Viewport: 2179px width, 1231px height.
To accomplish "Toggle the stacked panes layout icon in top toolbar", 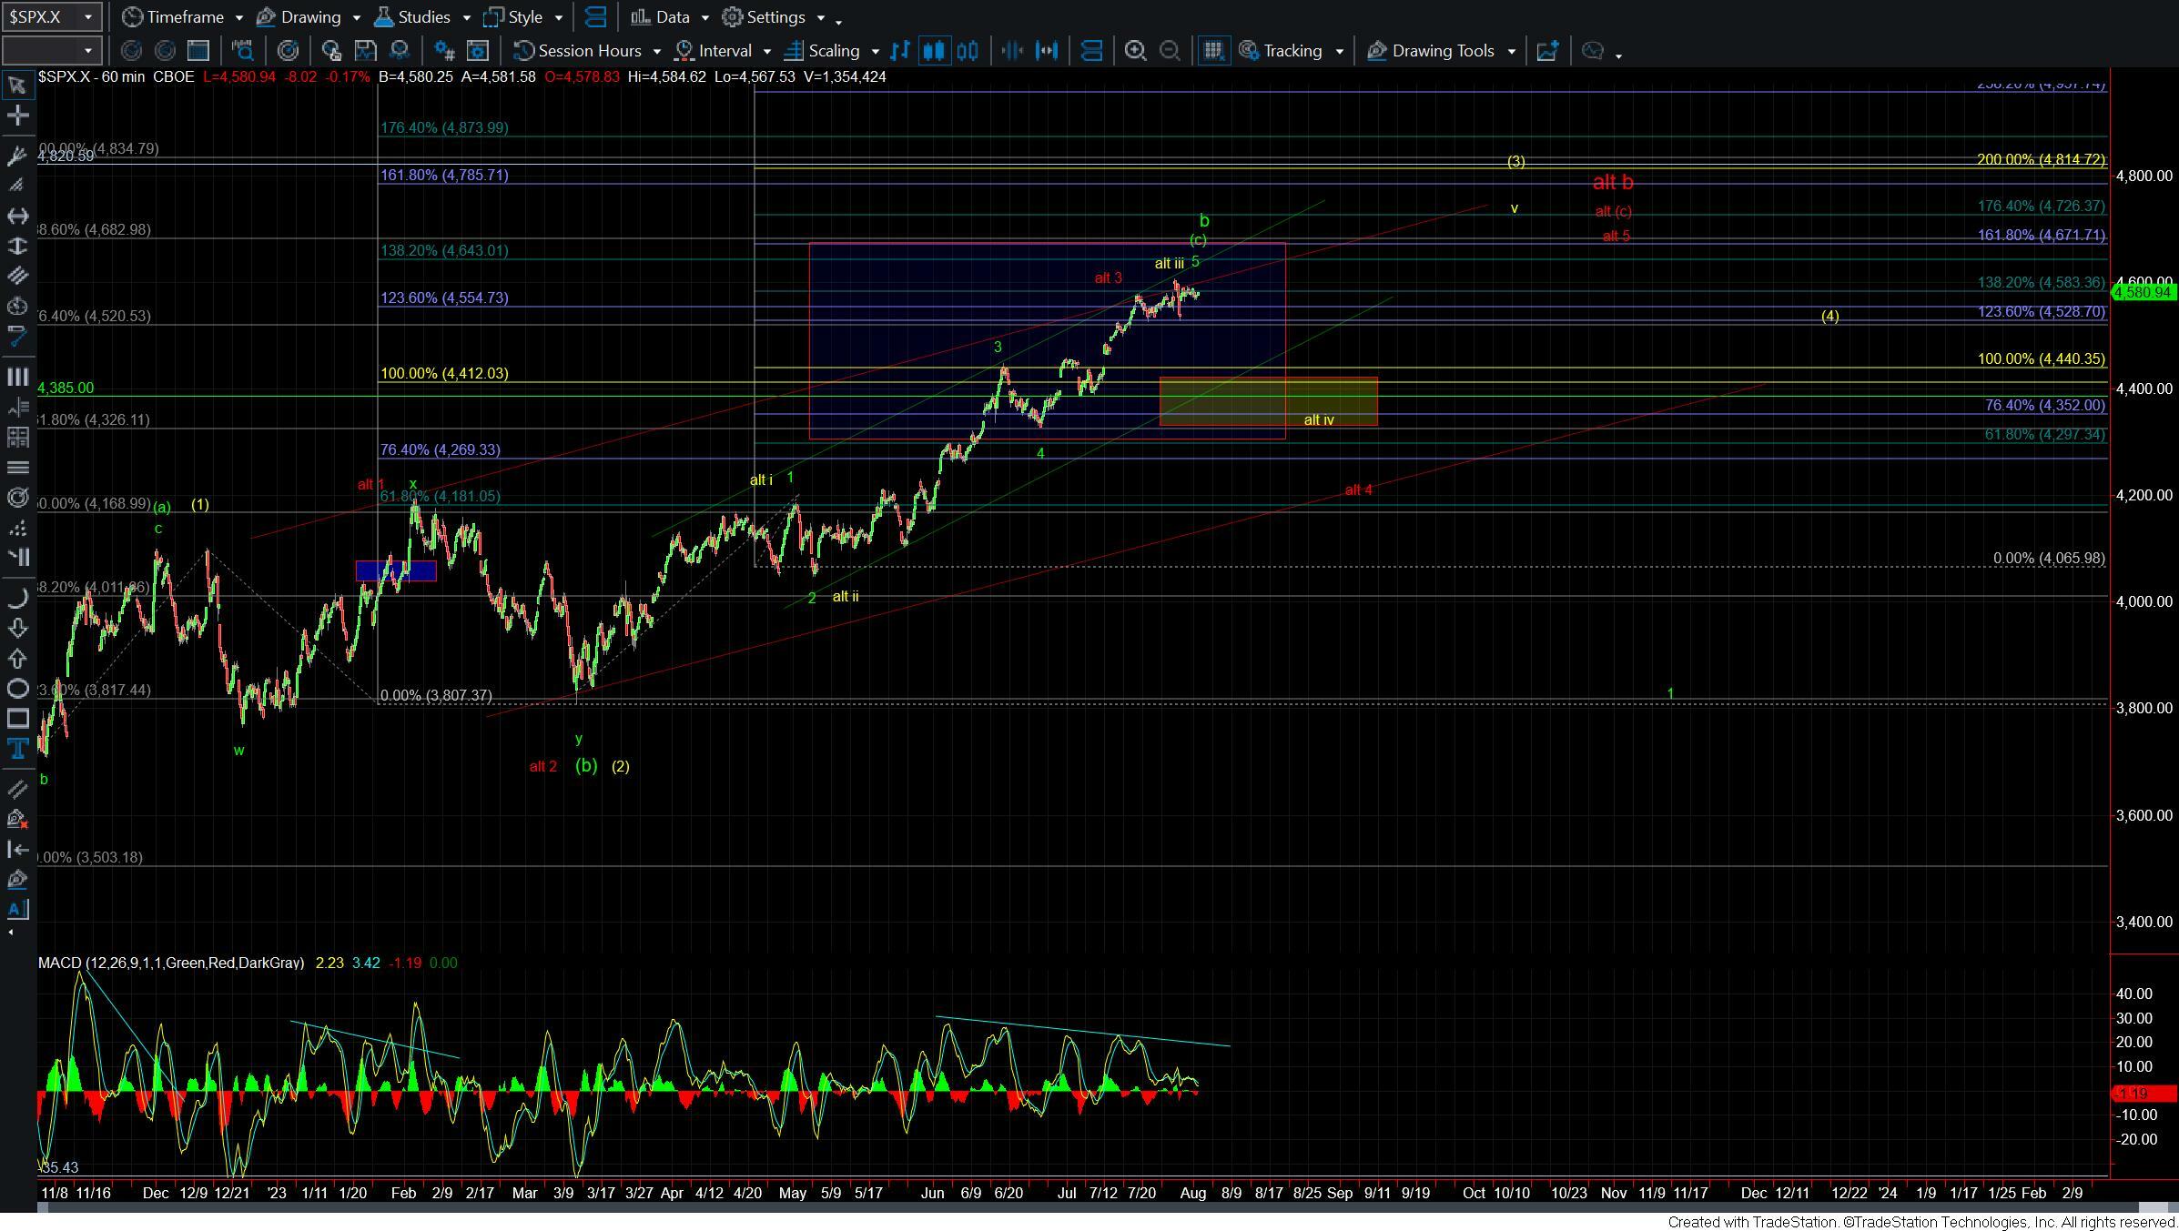I will pos(595,17).
